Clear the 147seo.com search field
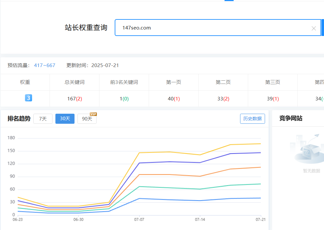 [x=313, y=28]
